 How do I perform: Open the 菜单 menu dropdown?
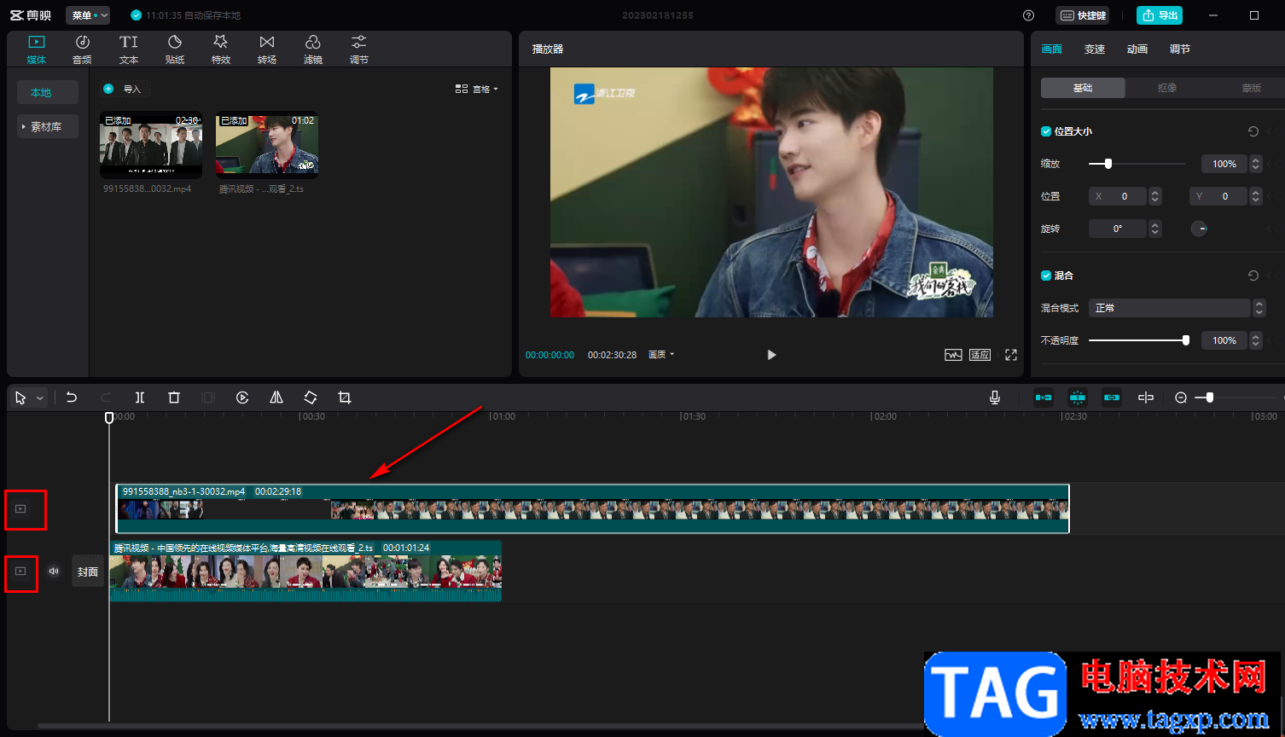click(x=88, y=15)
